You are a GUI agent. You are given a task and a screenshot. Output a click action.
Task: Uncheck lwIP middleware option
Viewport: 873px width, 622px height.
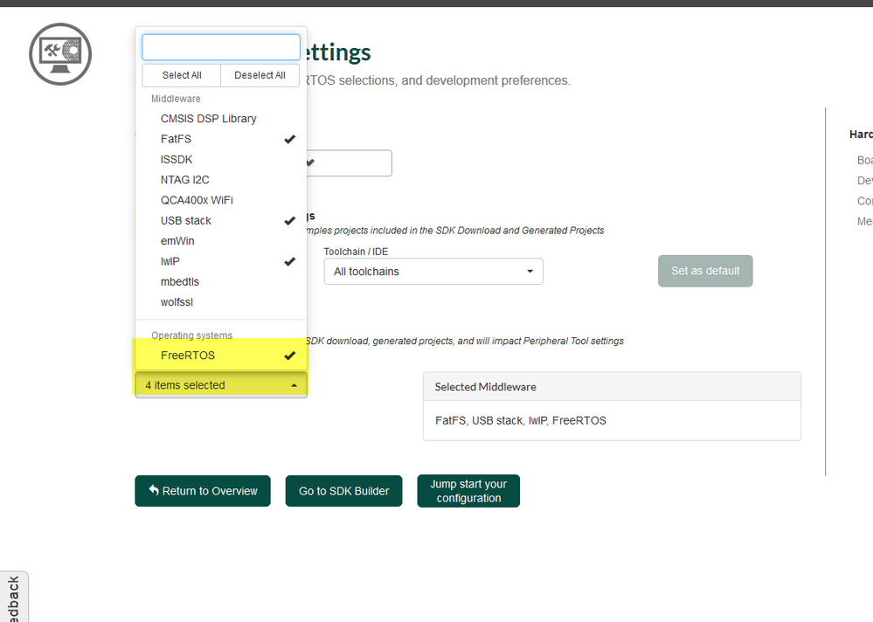(x=221, y=261)
